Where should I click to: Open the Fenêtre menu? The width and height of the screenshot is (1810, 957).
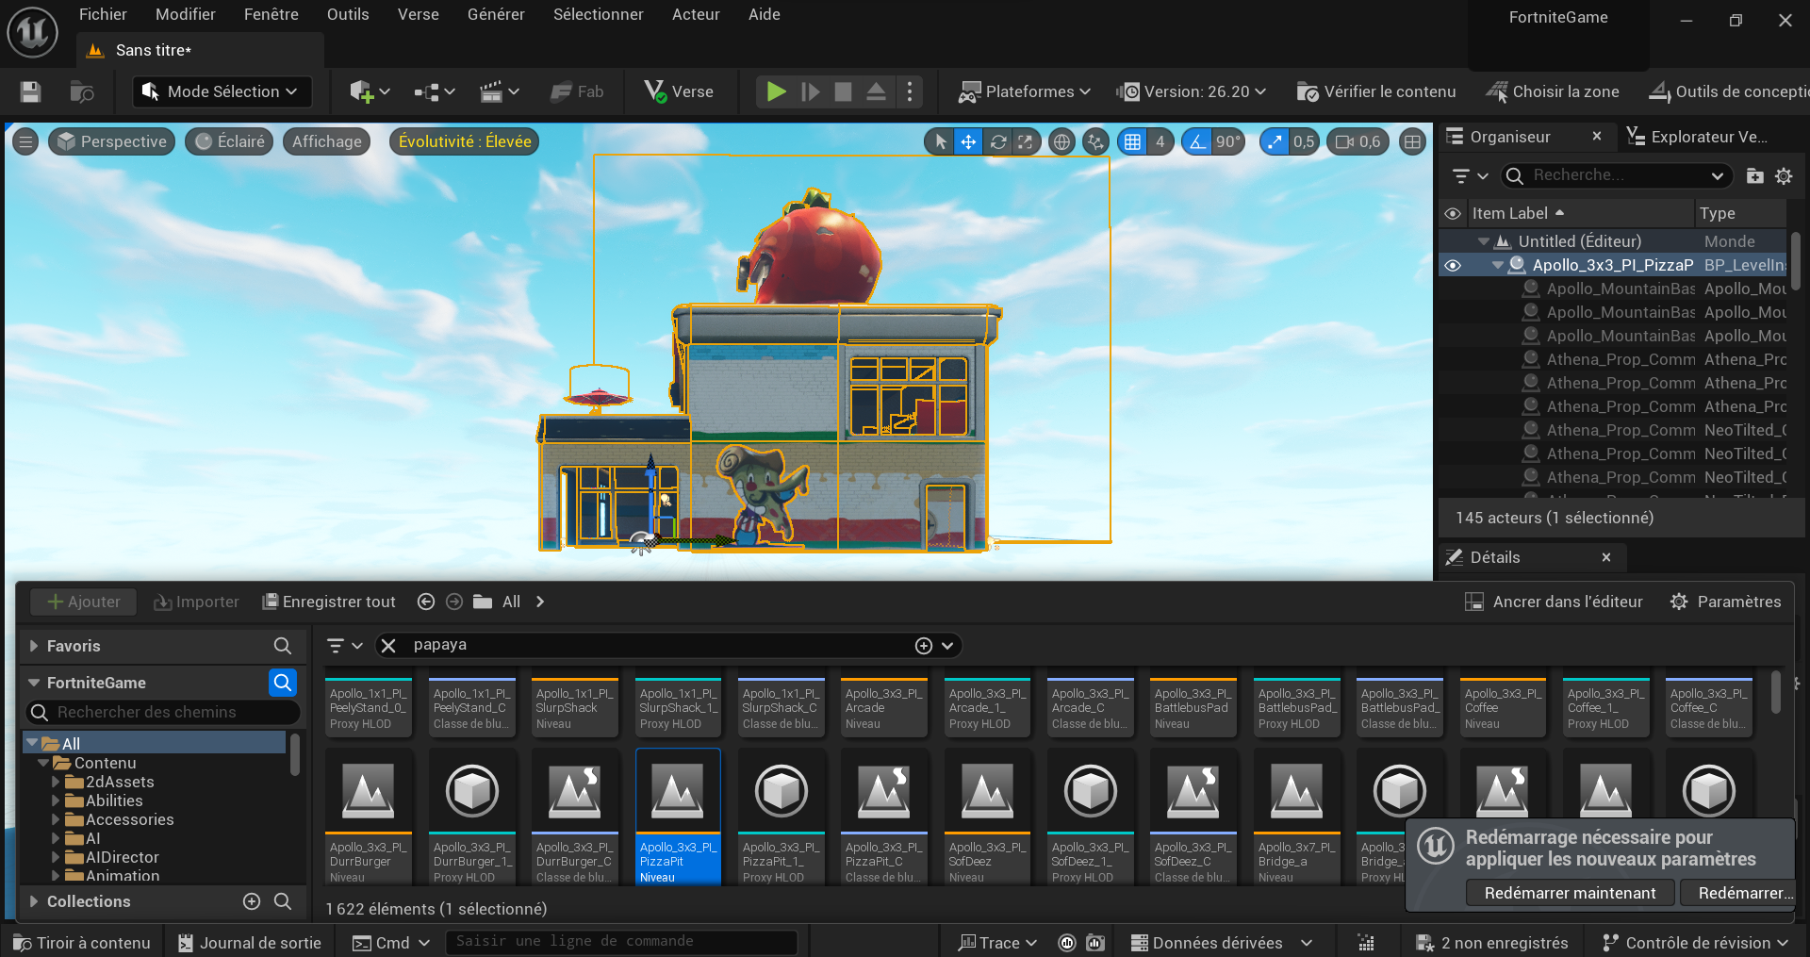(x=271, y=14)
